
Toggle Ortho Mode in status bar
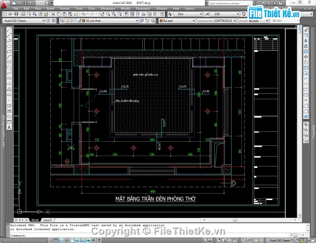(61, 241)
